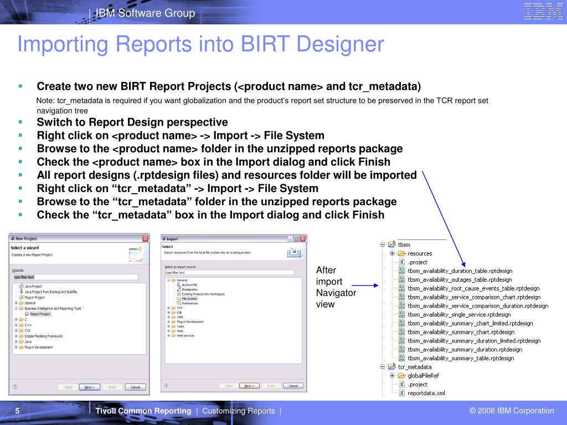This screenshot has width=567, height=425.
Task: Select tbsm_availability_summary_duration.rptdesign file name
Action: coord(465,350)
